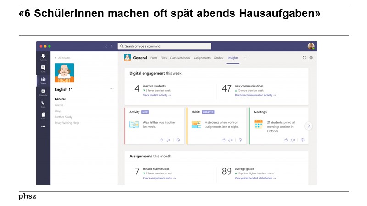The height and width of the screenshot is (206, 367).
Task: Open more apps ellipsis in sidebar
Action: [43, 126]
